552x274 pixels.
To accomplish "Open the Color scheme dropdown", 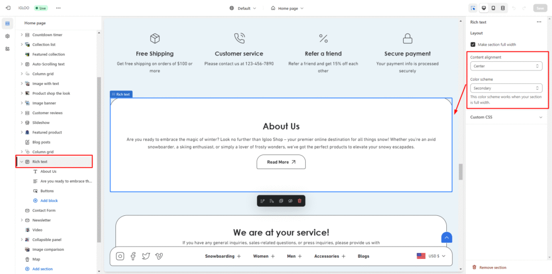I will [x=506, y=88].
